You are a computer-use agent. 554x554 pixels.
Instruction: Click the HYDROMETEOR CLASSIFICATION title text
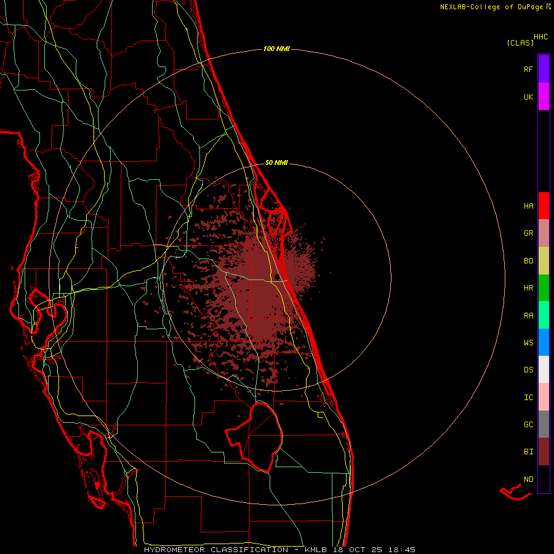click(x=216, y=550)
